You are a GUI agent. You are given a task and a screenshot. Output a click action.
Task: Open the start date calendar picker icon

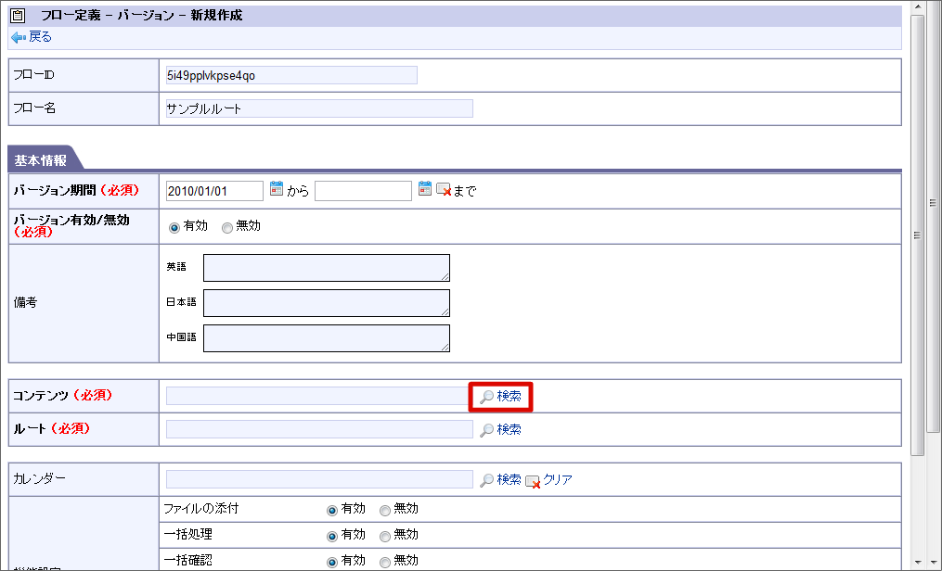[277, 188]
